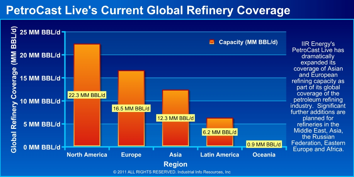Click the 6.2 MM BBL/d data label
The height and width of the screenshot is (177, 354).
pos(219,132)
